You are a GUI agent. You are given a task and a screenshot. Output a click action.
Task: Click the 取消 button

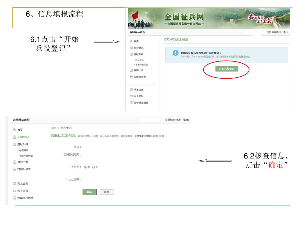click(106, 192)
